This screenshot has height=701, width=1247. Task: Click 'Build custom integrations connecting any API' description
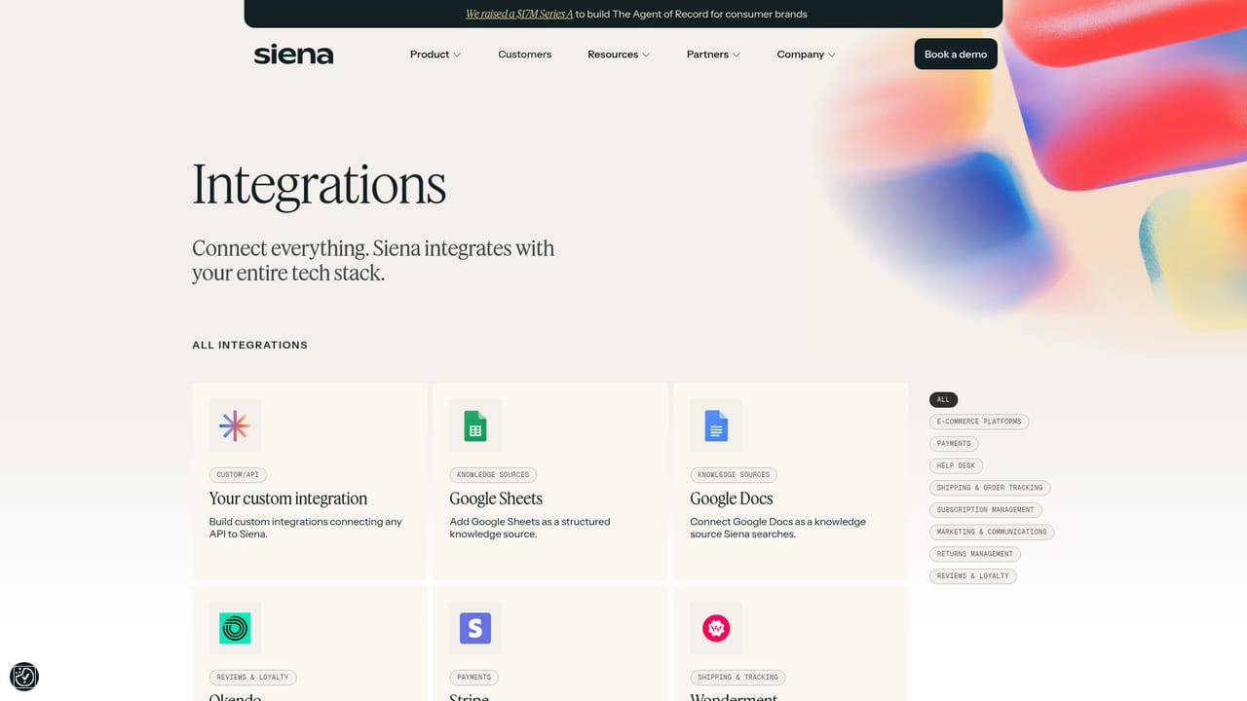coord(306,528)
